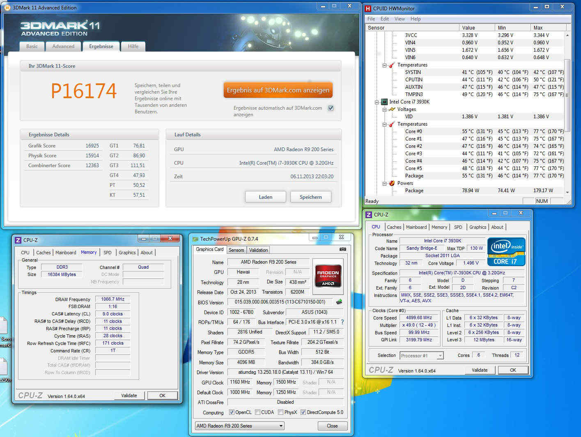The width and height of the screenshot is (581, 437).
Task: Open the Hilfe tab in 3DMark 11
Action: 133,46
